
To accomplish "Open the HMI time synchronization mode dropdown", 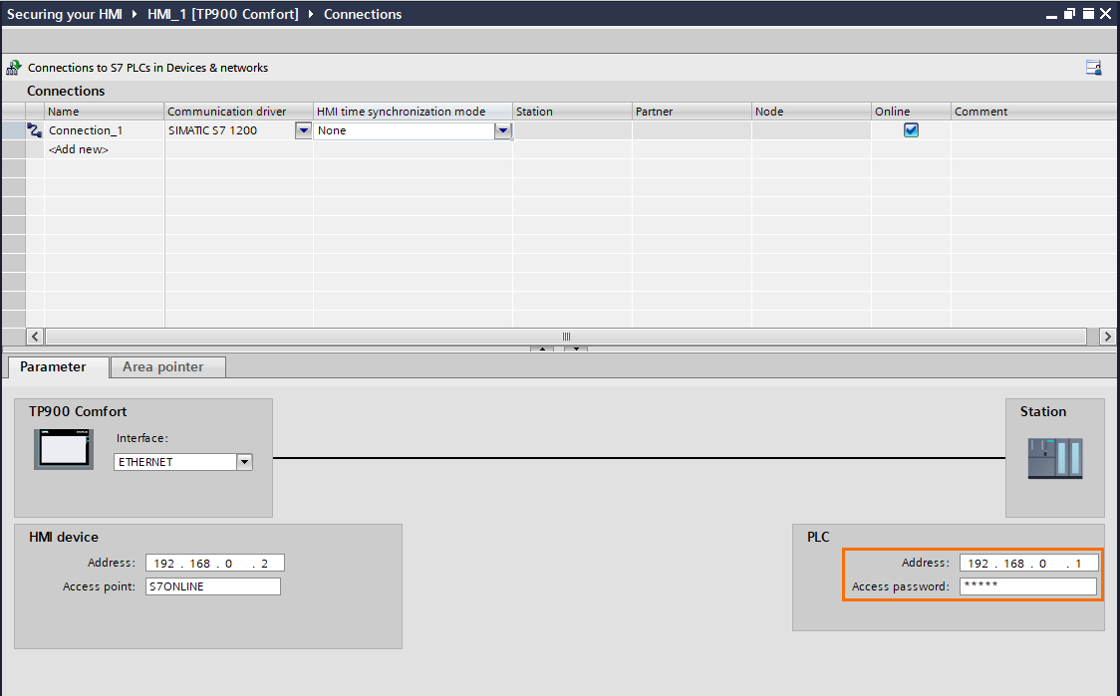I will click(503, 129).
